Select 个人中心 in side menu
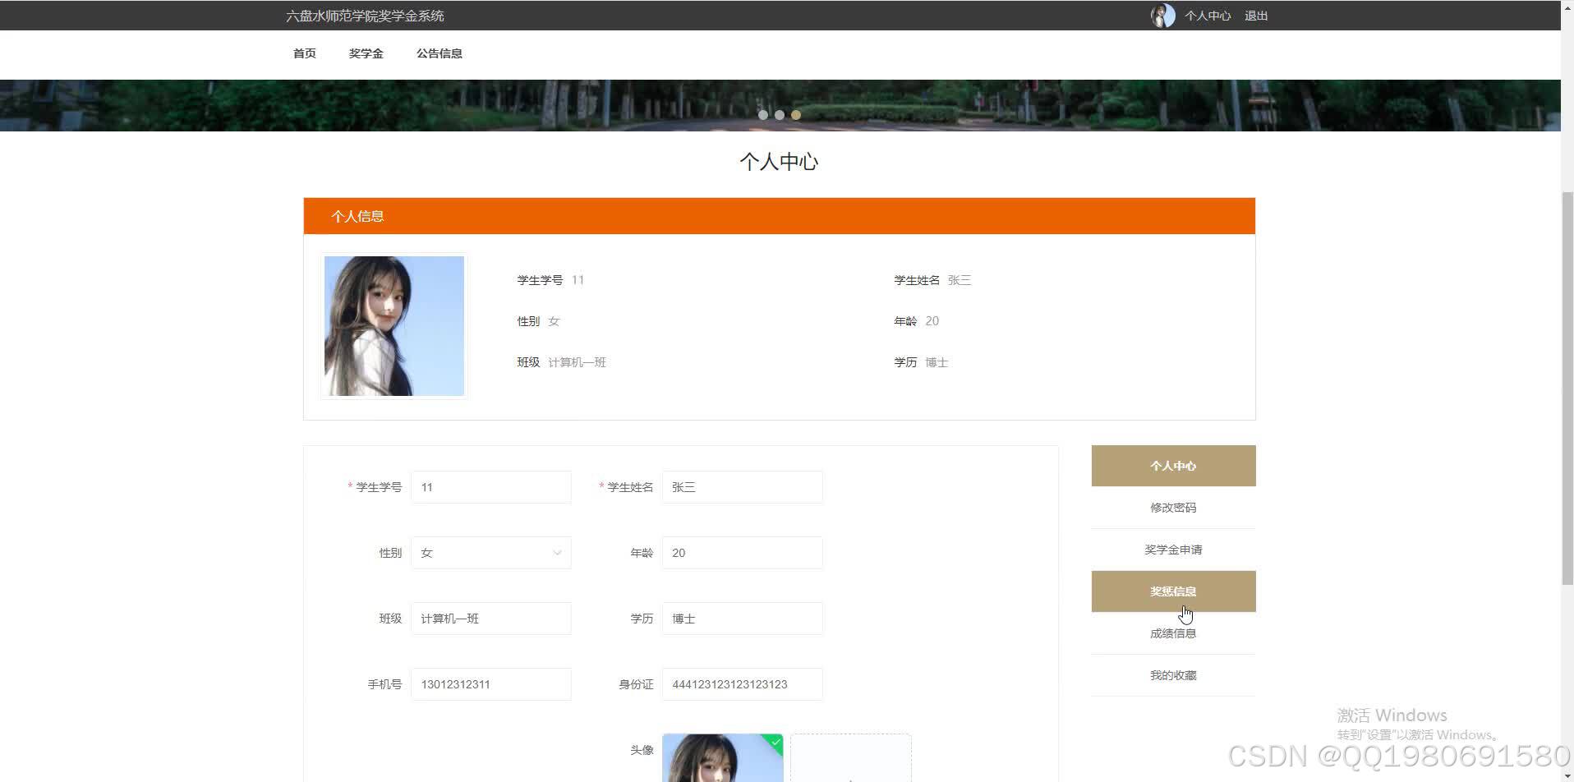The image size is (1574, 782). click(x=1173, y=466)
